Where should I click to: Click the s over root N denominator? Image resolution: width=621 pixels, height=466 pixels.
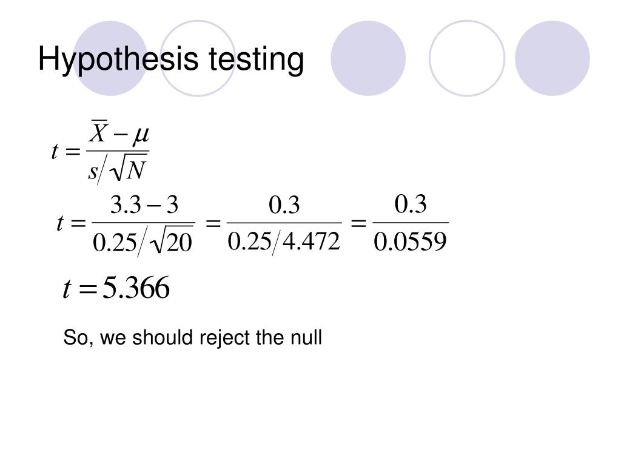coord(118,170)
